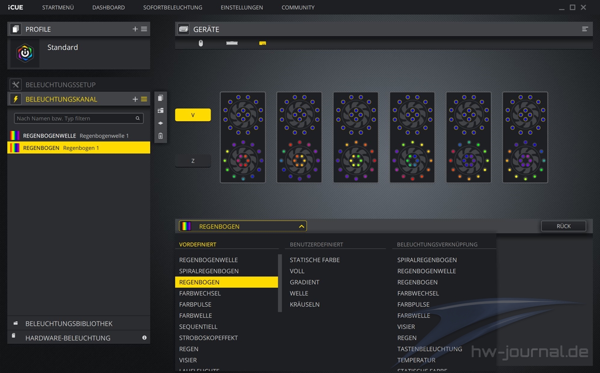
Task: Choose highlighted predefined effect Regenbogen
Action: click(x=226, y=282)
